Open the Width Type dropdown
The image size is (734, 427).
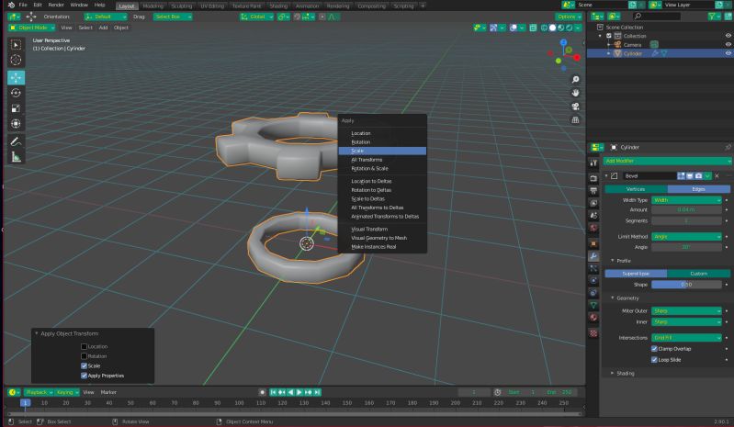point(686,200)
